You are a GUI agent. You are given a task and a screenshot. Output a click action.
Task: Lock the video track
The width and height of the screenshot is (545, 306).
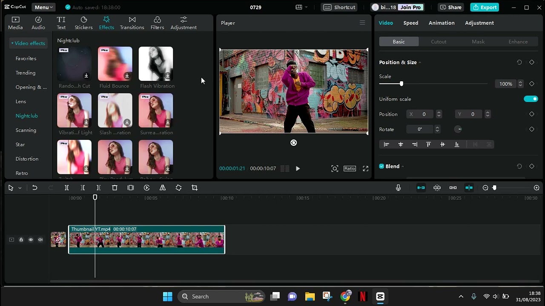[21, 240]
